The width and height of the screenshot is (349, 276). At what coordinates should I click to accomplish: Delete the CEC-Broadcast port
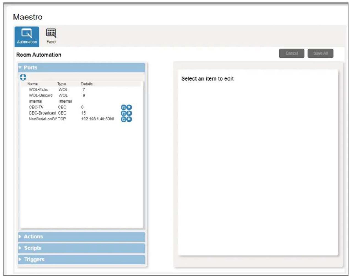(129, 113)
